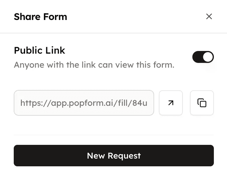Hit the overlapping squares copy icon

(202, 103)
